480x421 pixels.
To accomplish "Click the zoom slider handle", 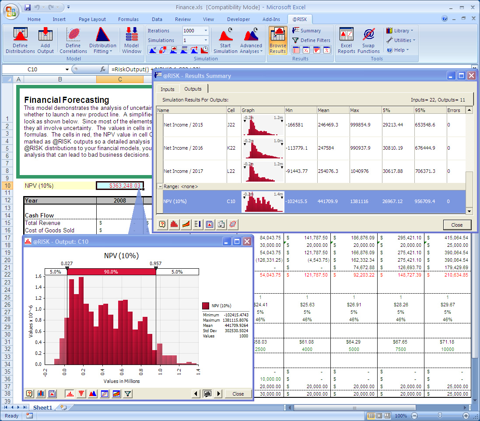I will 440,416.
